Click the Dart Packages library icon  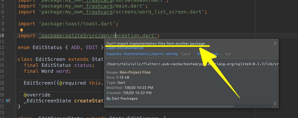[109, 98]
